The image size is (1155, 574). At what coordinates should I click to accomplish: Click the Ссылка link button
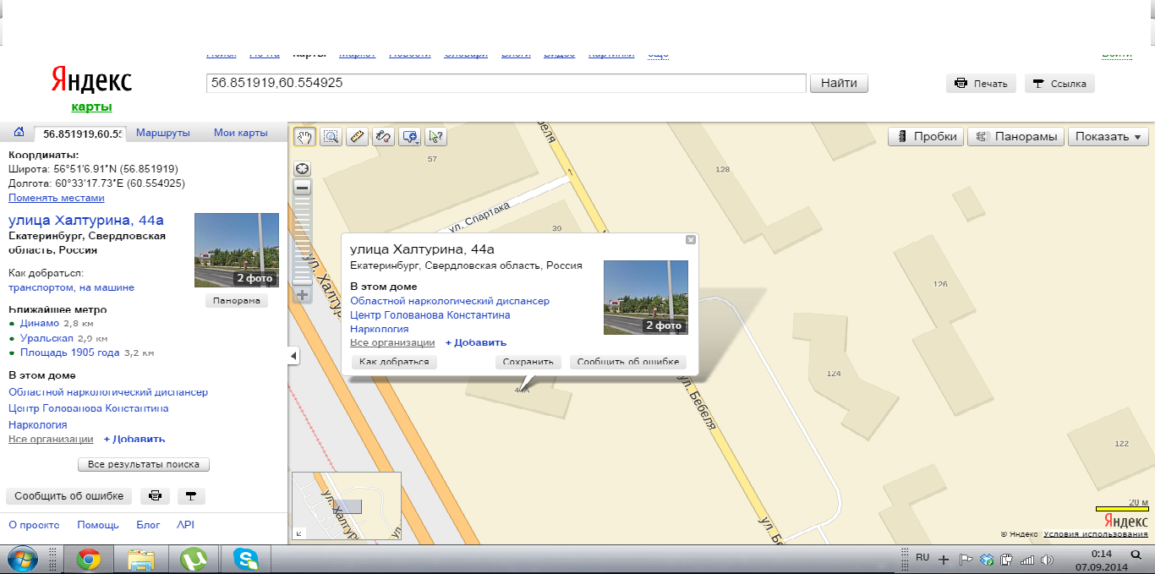(x=1060, y=84)
